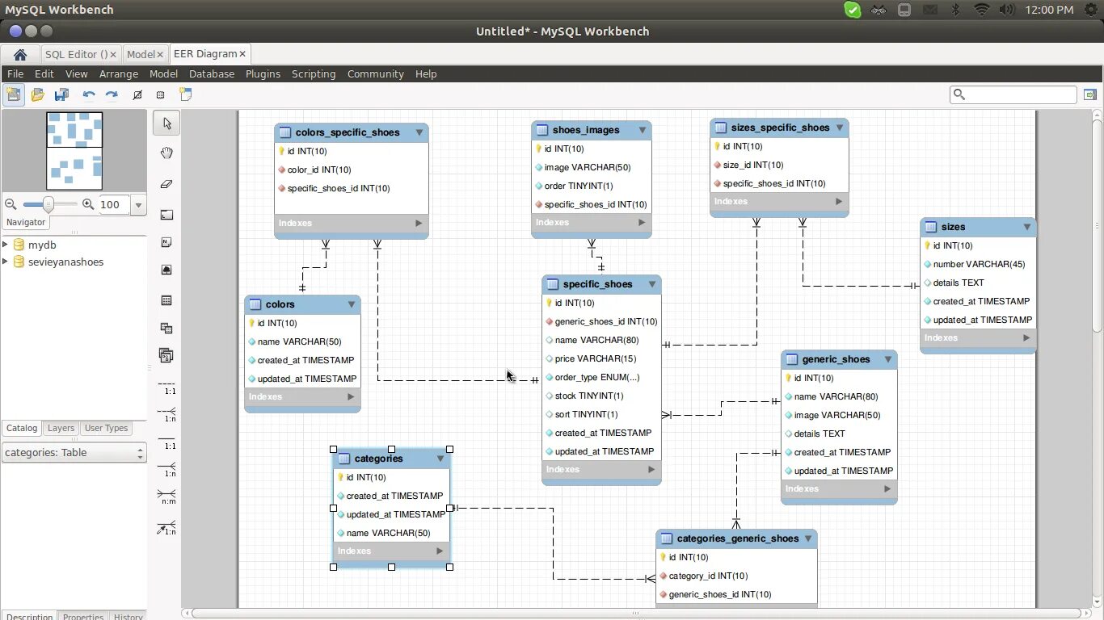The height and width of the screenshot is (620, 1104).
Task: Click the 12:00 PM clock
Action: coord(1049,10)
